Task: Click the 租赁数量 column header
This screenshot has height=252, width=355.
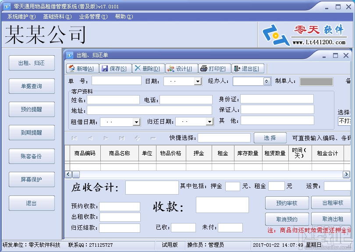Action: pos(275,153)
